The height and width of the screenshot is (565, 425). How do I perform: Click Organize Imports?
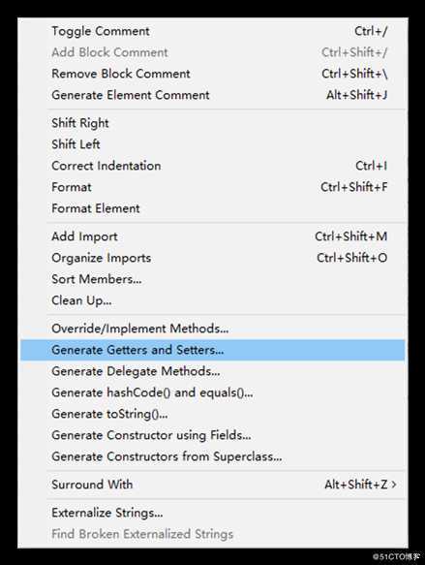click(212, 258)
